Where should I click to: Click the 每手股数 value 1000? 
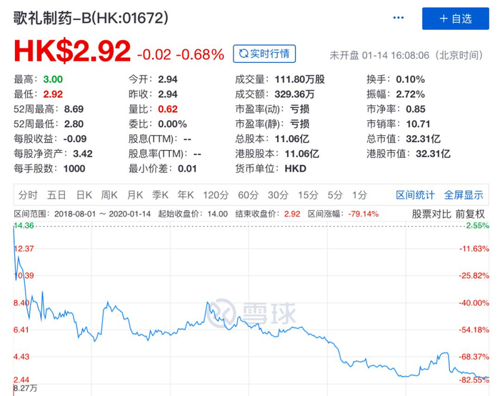[74, 169]
